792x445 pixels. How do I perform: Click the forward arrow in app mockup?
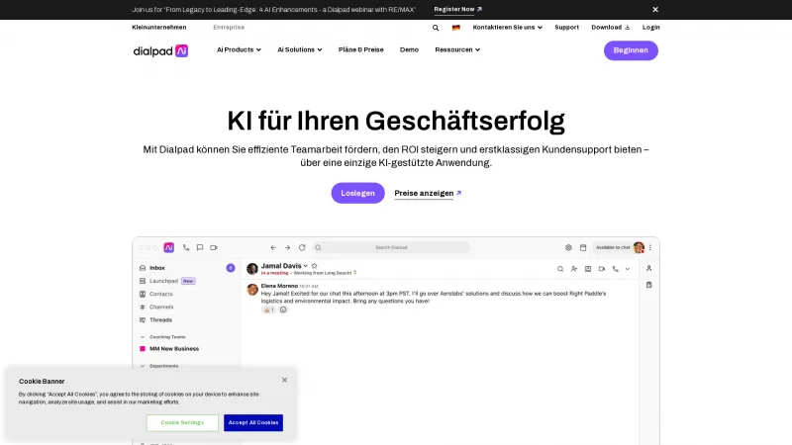(287, 248)
